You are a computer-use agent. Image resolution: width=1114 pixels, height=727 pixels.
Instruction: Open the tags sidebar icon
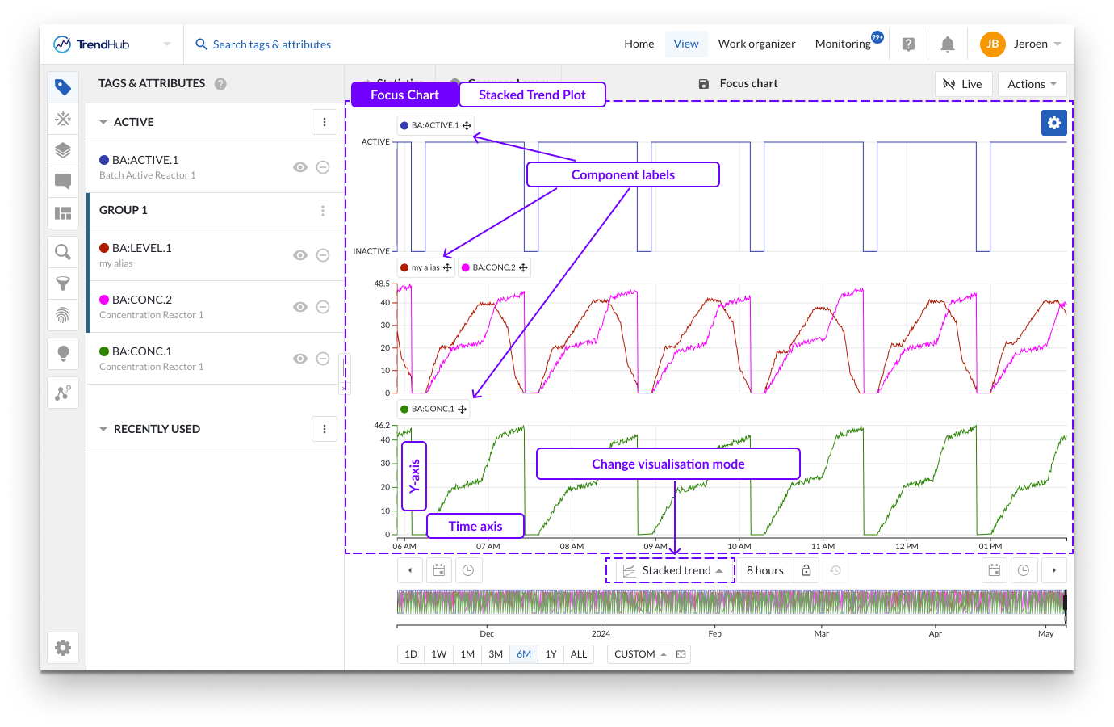tap(63, 87)
